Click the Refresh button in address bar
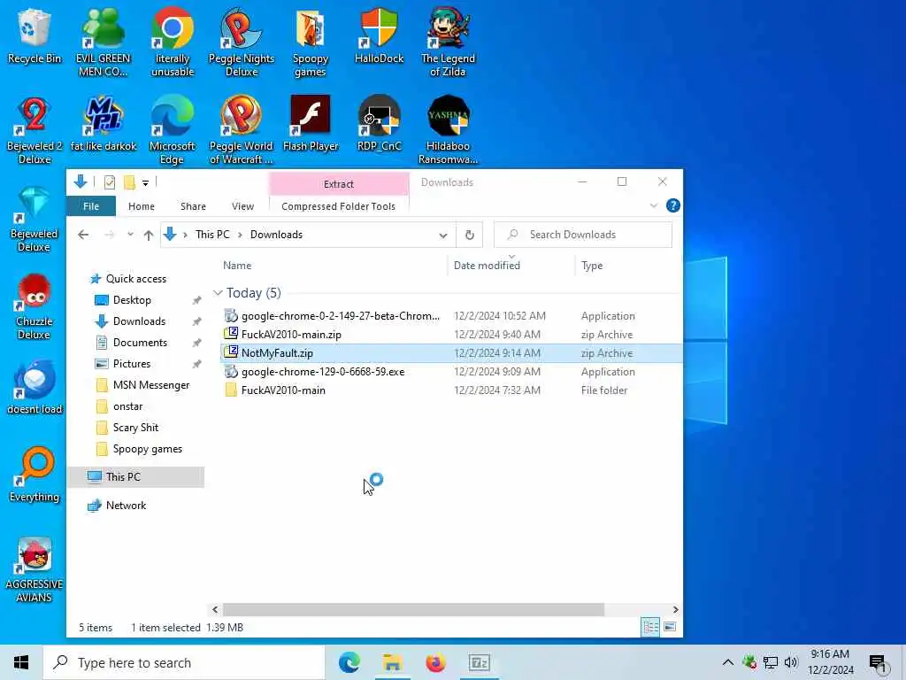906x680 pixels. click(x=469, y=235)
